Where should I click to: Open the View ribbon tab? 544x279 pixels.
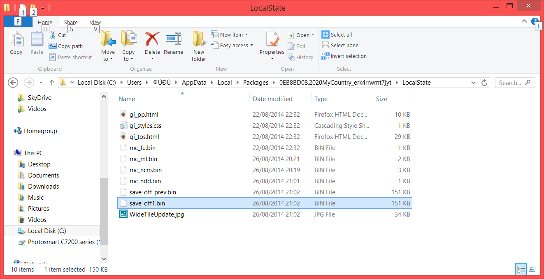tap(95, 23)
